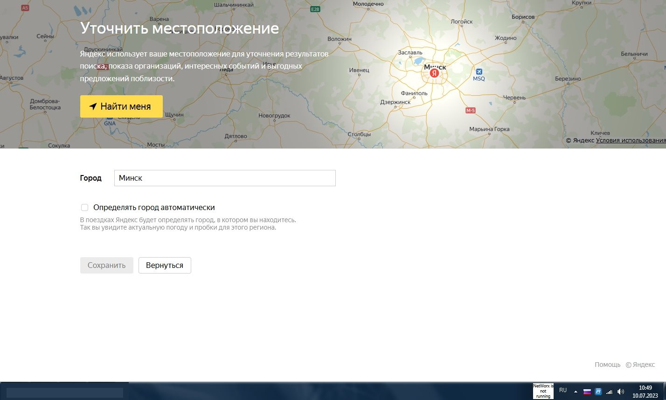
Task: Enable 'Определять город автоматически' checkbox
Action: tap(84, 208)
